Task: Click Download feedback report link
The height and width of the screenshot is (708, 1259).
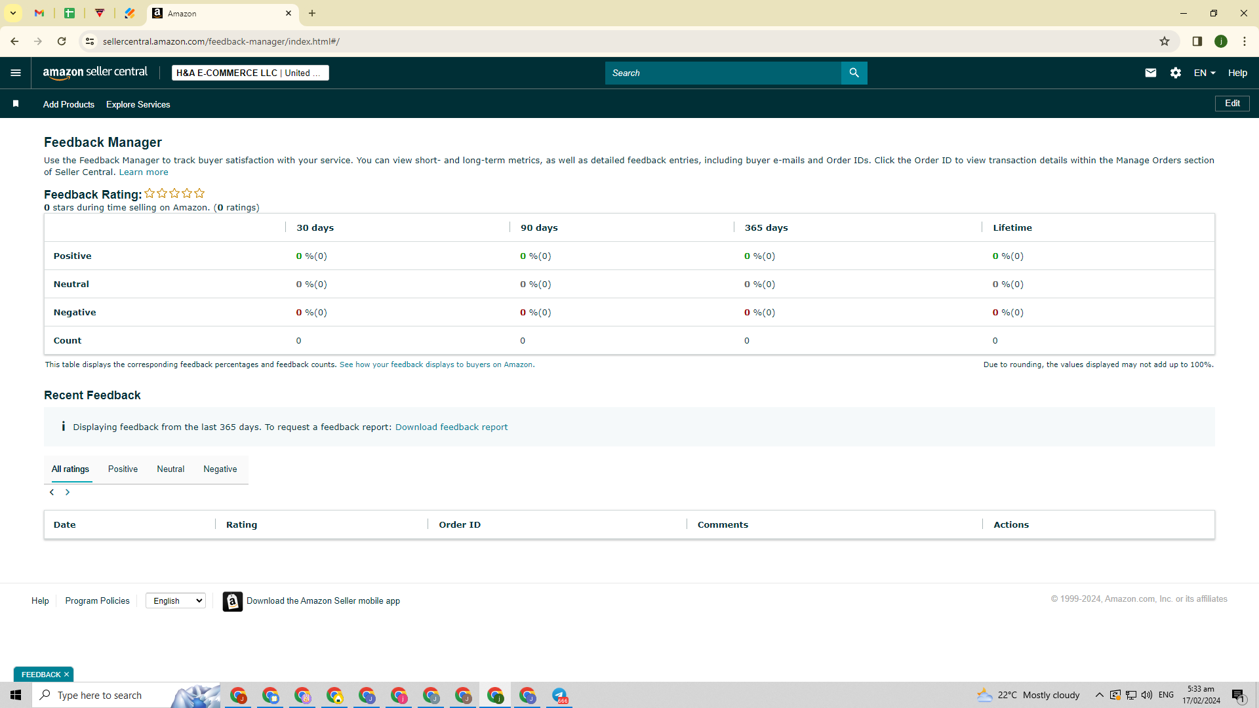Action: (451, 427)
